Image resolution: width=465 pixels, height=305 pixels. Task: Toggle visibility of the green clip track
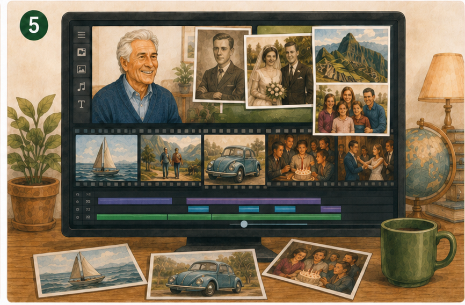[x=78, y=217]
